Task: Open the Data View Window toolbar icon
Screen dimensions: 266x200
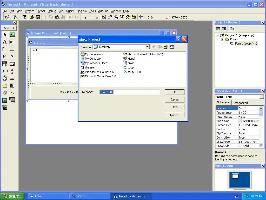Action: (134, 17)
